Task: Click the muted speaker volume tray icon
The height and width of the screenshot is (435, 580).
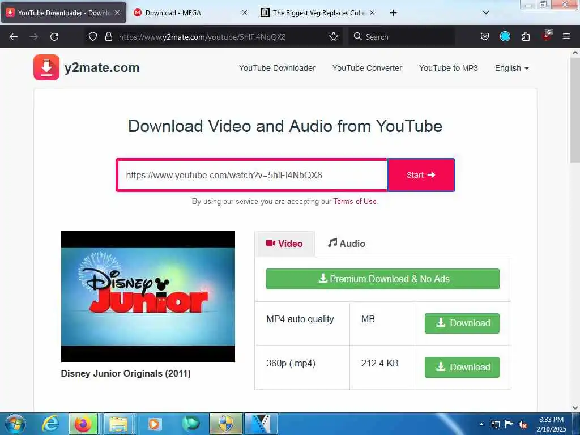Action: coord(523,424)
